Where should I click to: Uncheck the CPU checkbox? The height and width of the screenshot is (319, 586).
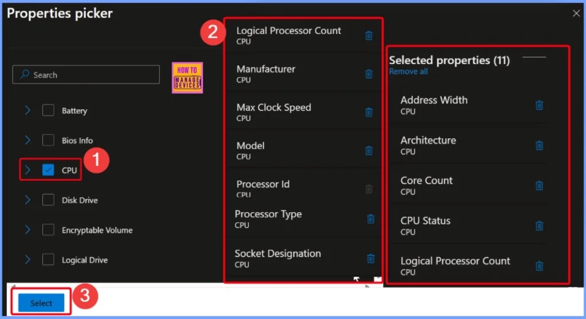48,170
